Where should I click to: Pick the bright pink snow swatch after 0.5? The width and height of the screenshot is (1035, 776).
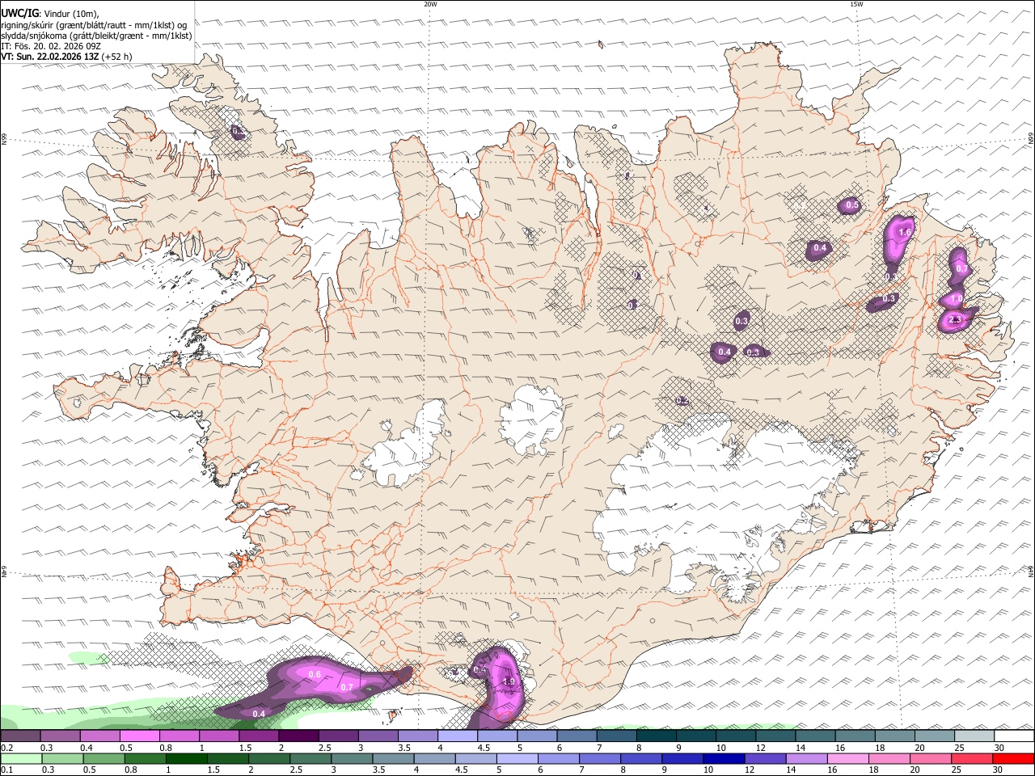pyautogui.click(x=139, y=736)
